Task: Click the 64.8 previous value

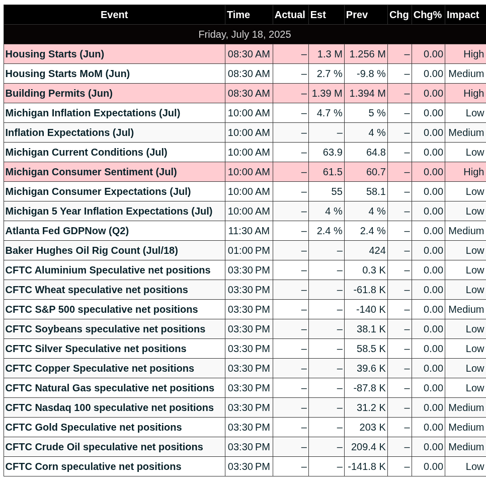Action: 376,152
